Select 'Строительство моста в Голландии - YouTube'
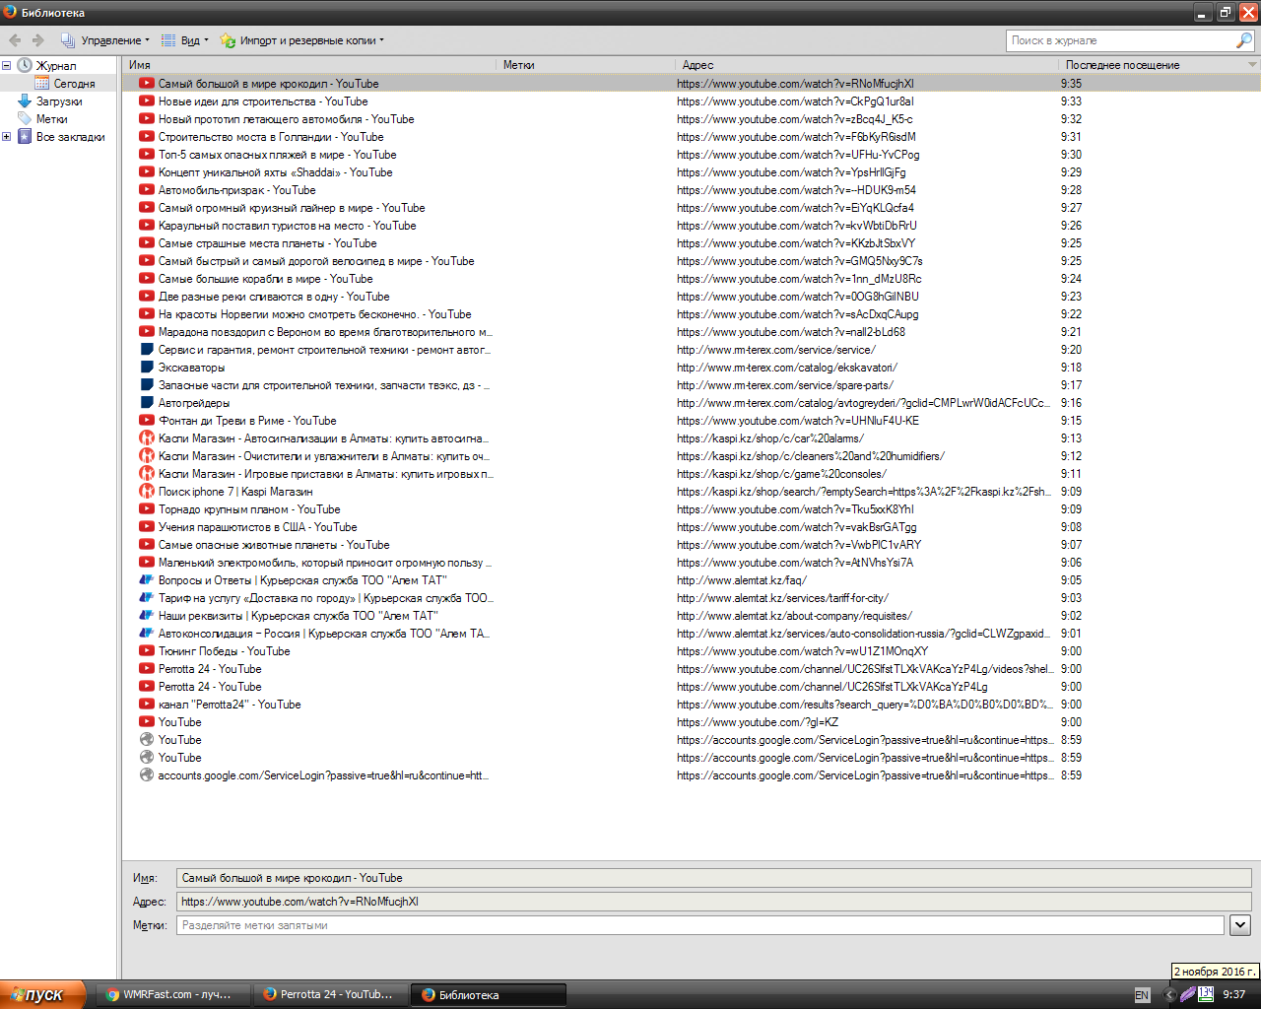 click(x=692, y=137)
